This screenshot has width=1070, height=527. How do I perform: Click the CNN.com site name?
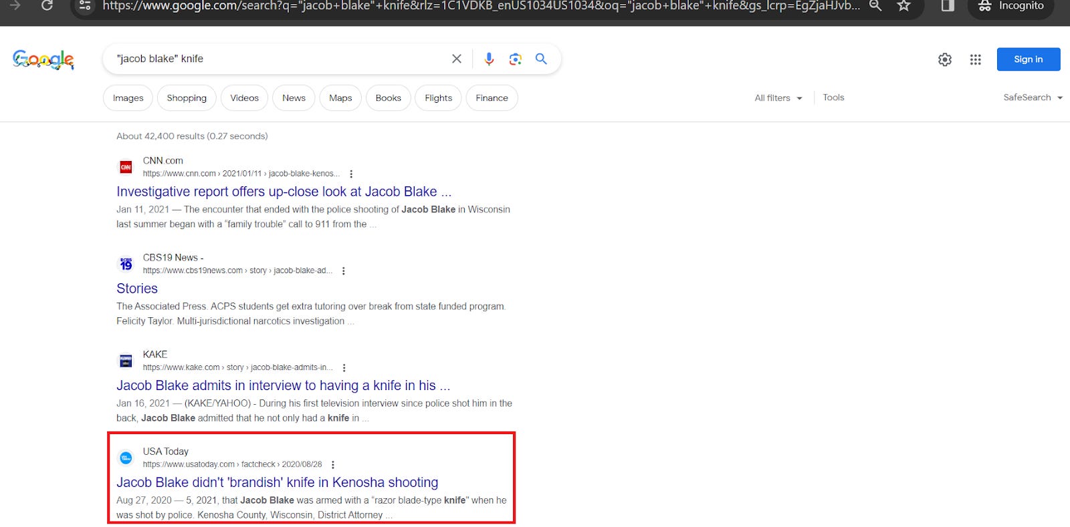tap(163, 160)
